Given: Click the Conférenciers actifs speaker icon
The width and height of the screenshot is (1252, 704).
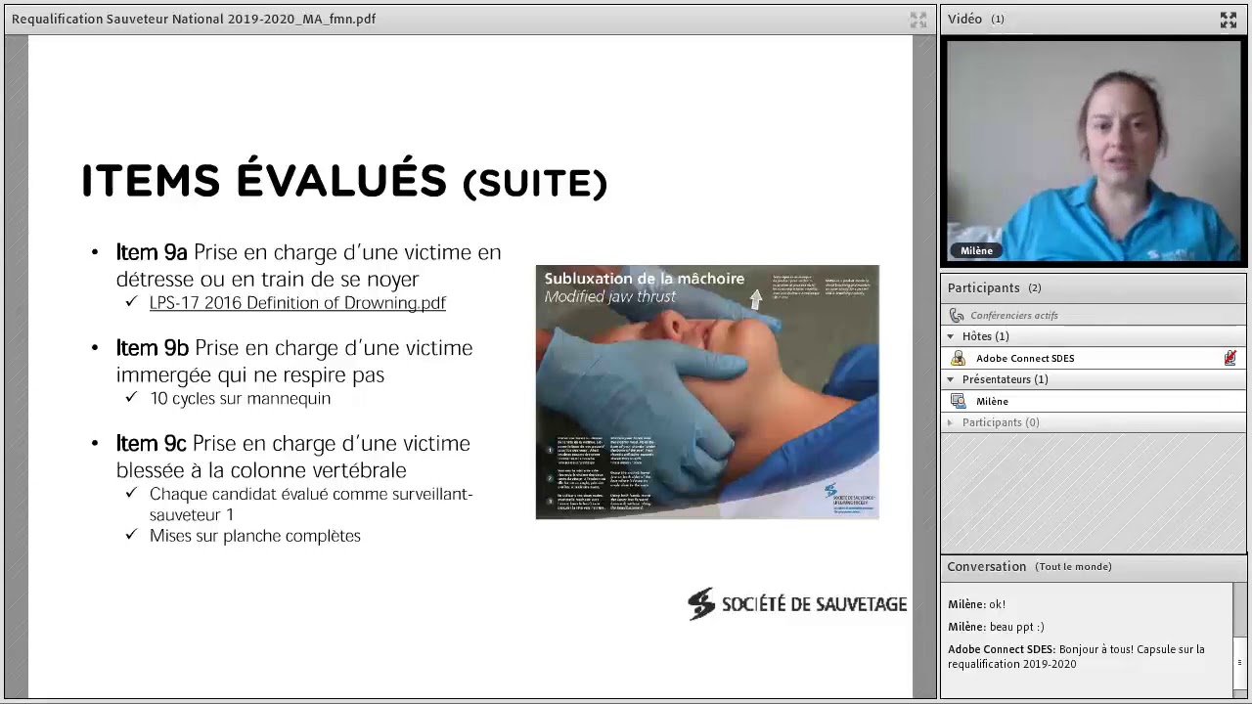Looking at the screenshot, I should point(957,315).
